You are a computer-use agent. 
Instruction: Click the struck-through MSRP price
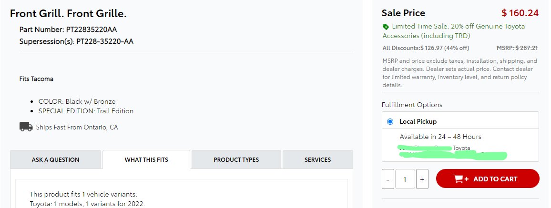point(517,48)
